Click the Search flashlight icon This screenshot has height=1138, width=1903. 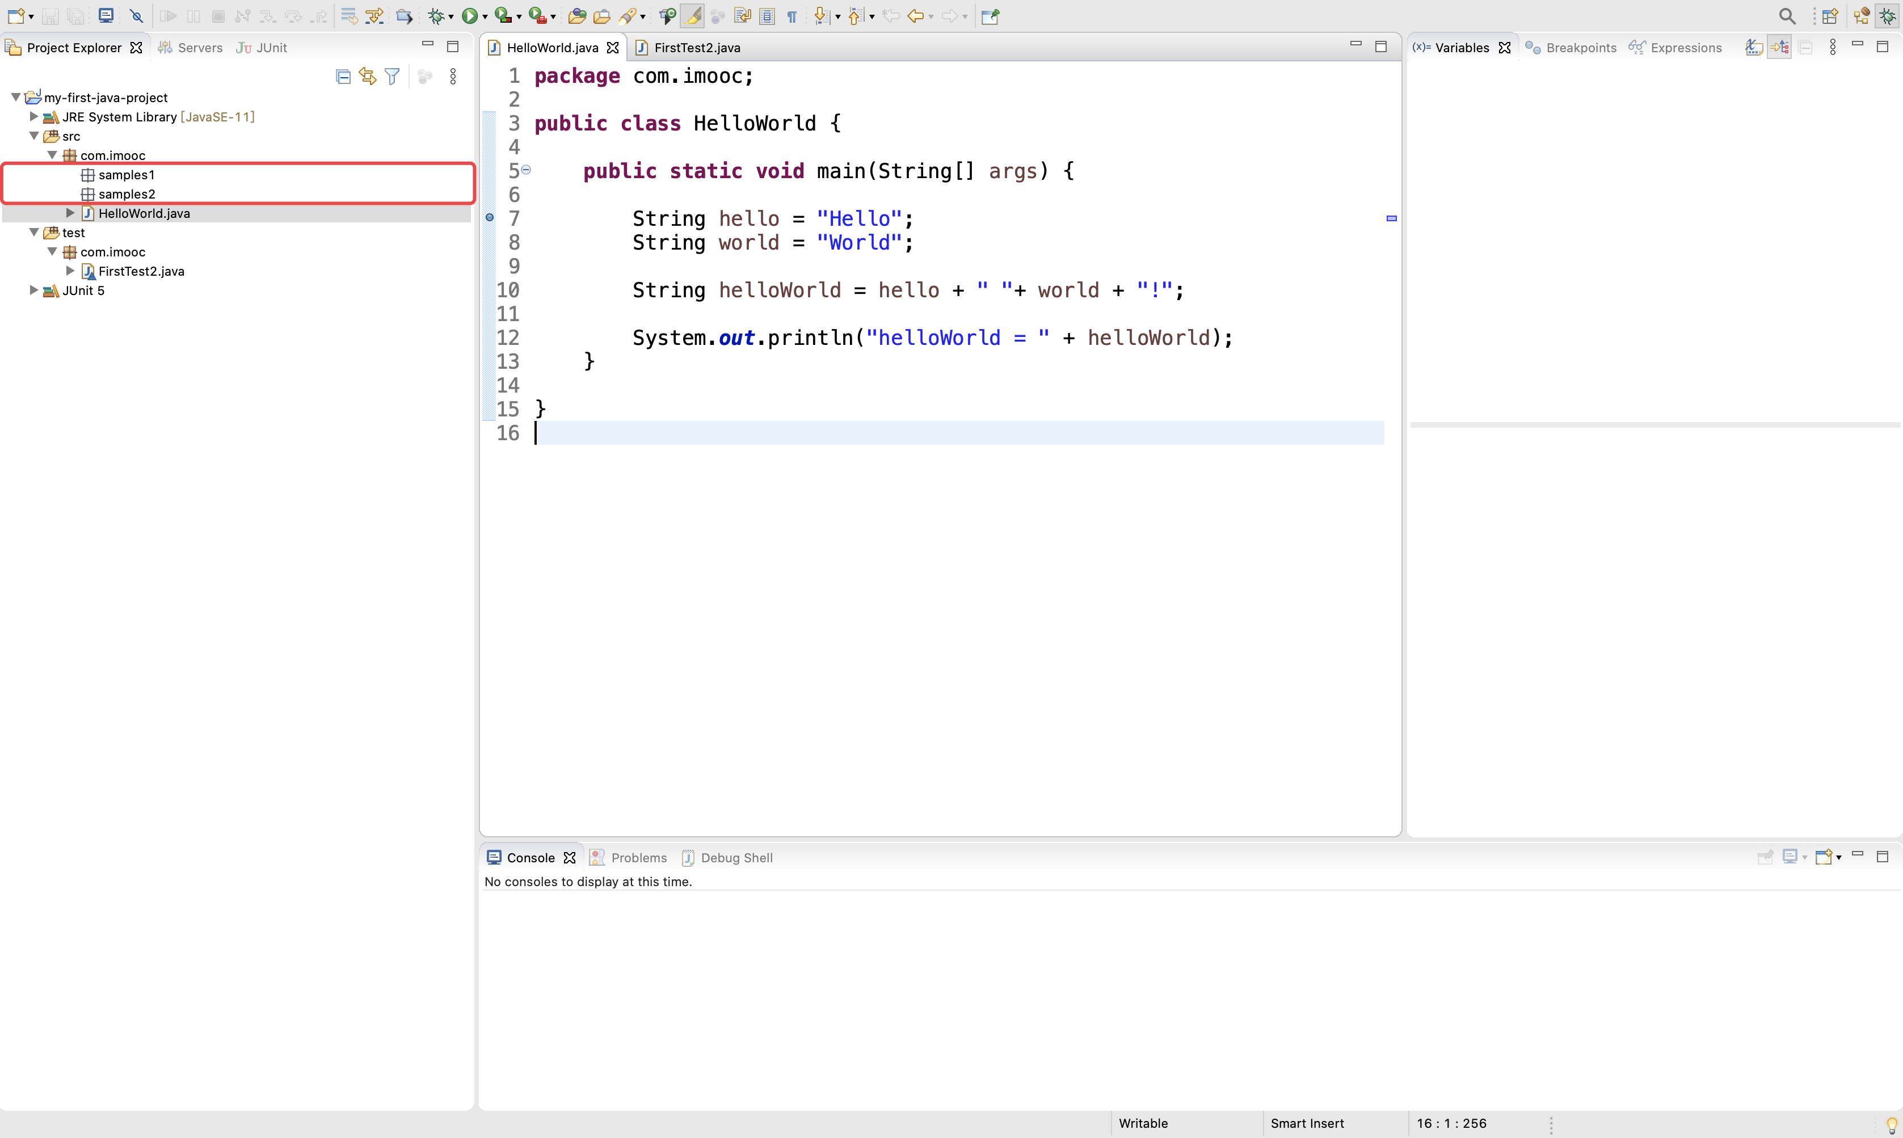628,16
